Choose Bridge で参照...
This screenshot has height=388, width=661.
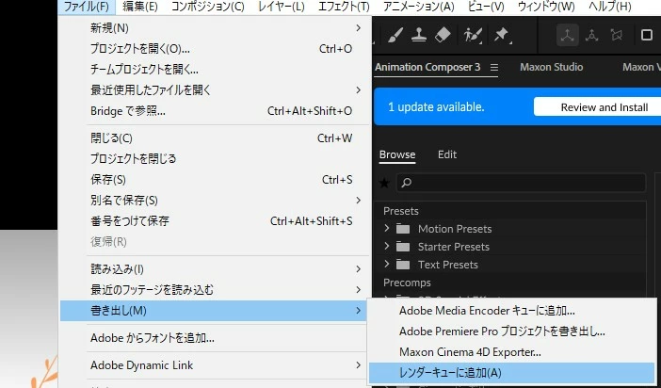(214, 111)
